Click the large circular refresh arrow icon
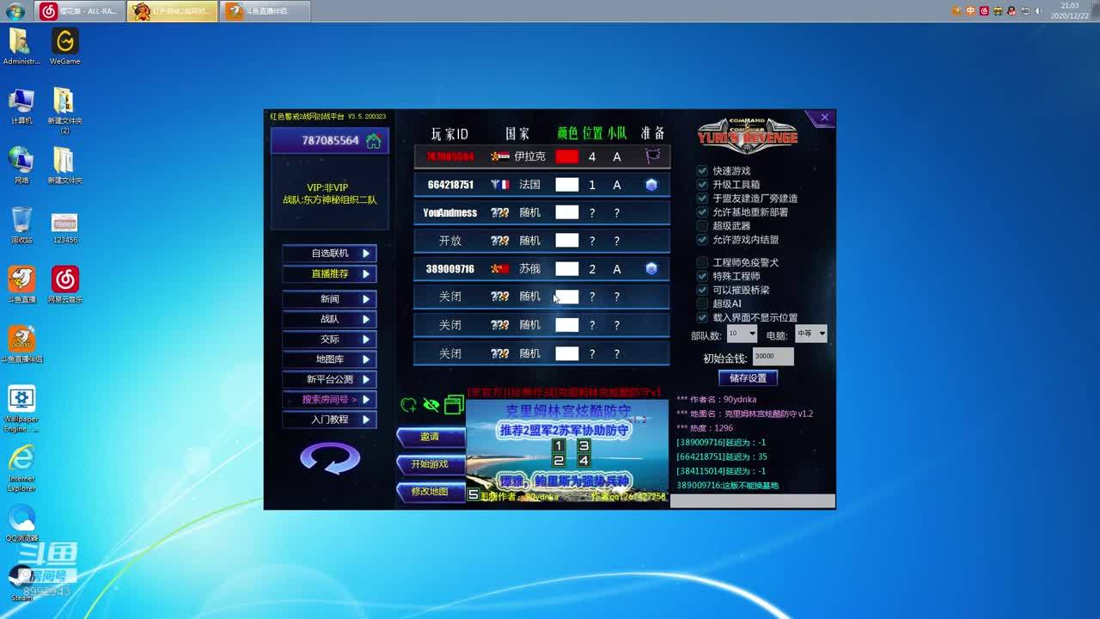 coord(330,457)
